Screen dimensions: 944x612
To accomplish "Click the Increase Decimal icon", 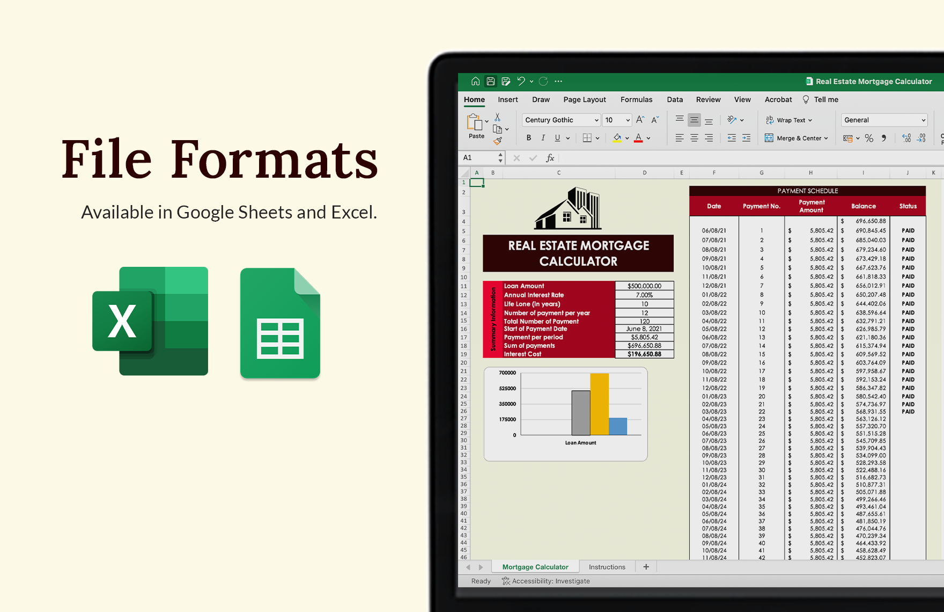I will point(907,138).
